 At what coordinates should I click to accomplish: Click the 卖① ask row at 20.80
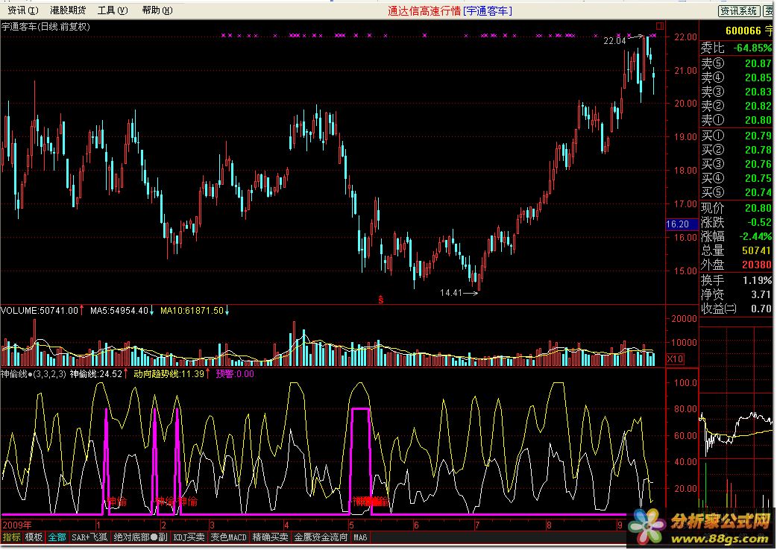pyautogui.click(x=736, y=120)
